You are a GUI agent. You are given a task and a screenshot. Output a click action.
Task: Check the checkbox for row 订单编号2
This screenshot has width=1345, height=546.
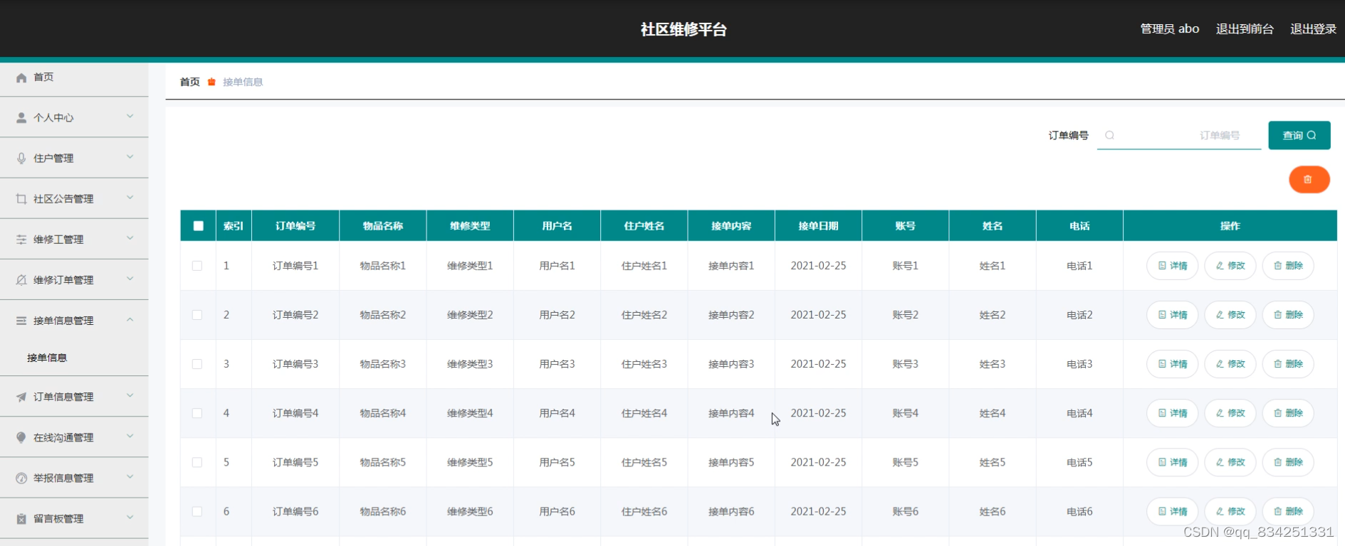197,315
